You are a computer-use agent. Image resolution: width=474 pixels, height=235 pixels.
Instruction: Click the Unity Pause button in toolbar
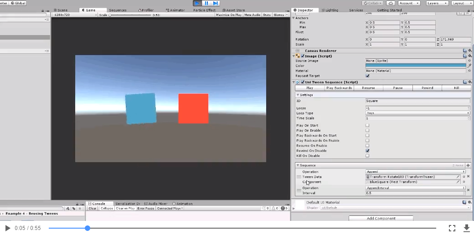[x=206, y=3]
